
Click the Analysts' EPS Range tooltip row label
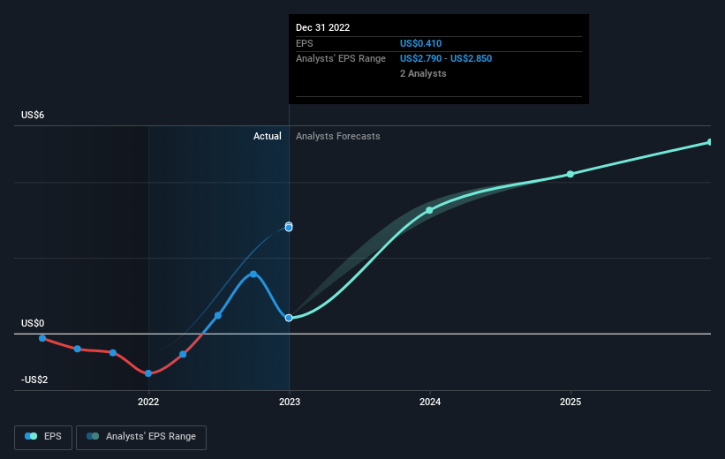coord(341,59)
